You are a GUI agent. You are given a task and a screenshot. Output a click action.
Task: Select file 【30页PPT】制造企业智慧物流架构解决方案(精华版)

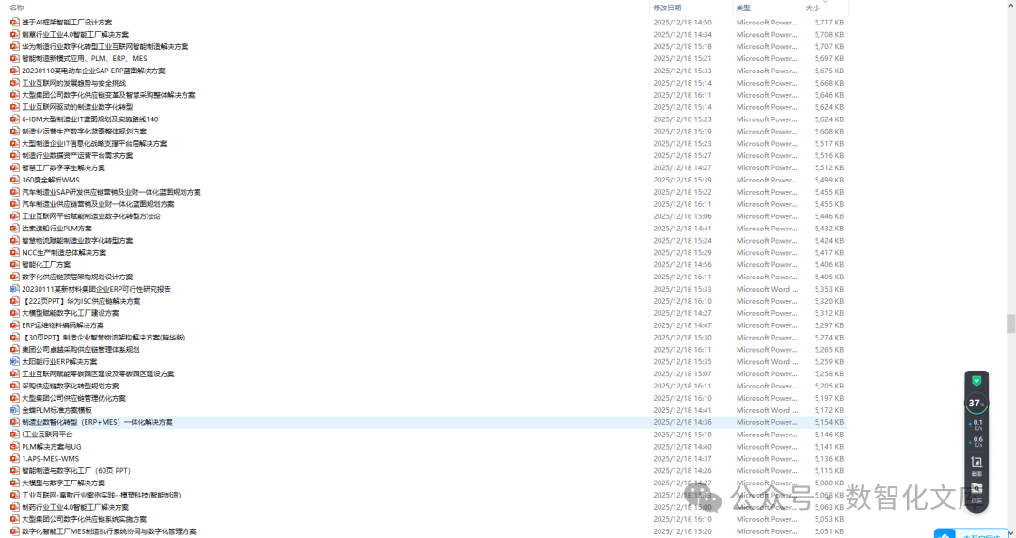(103, 338)
